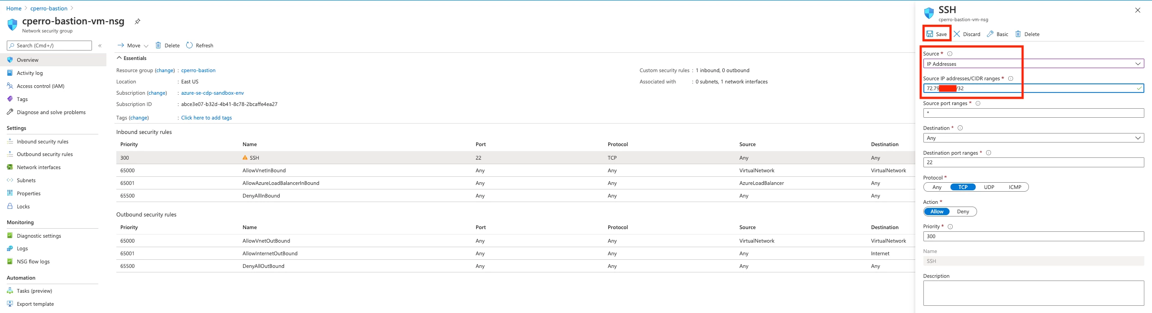Go to Home breadcrumb
1152x313 pixels.
(x=14, y=8)
